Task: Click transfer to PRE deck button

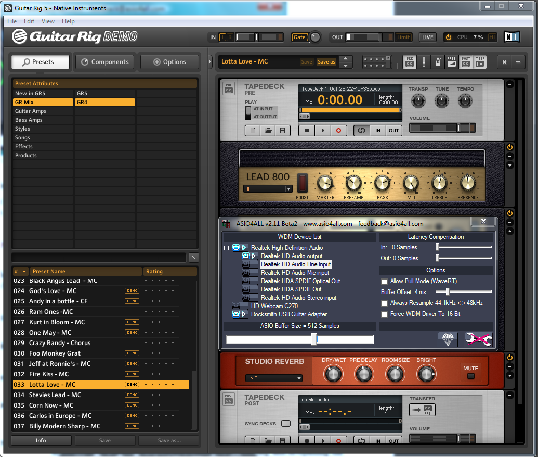Action: (x=423, y=410)
